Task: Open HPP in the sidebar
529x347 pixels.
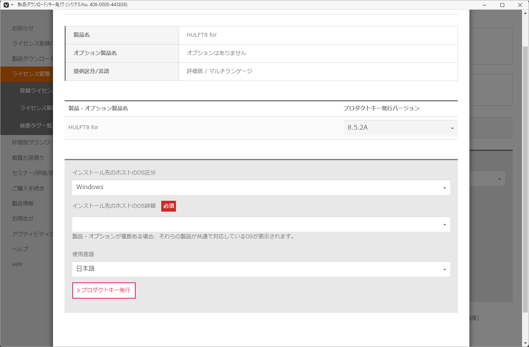Action: [17, 265]
